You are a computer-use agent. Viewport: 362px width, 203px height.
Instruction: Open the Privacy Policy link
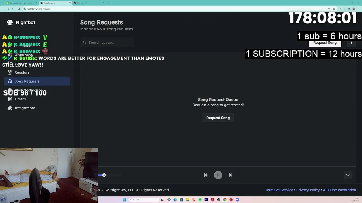[308, 190]
